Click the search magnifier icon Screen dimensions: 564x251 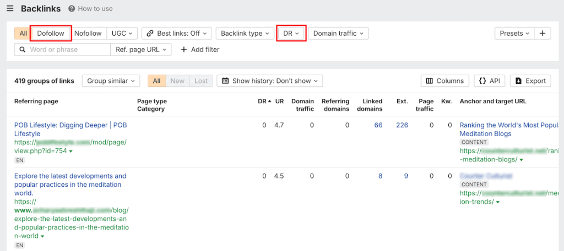coord(22,49)
